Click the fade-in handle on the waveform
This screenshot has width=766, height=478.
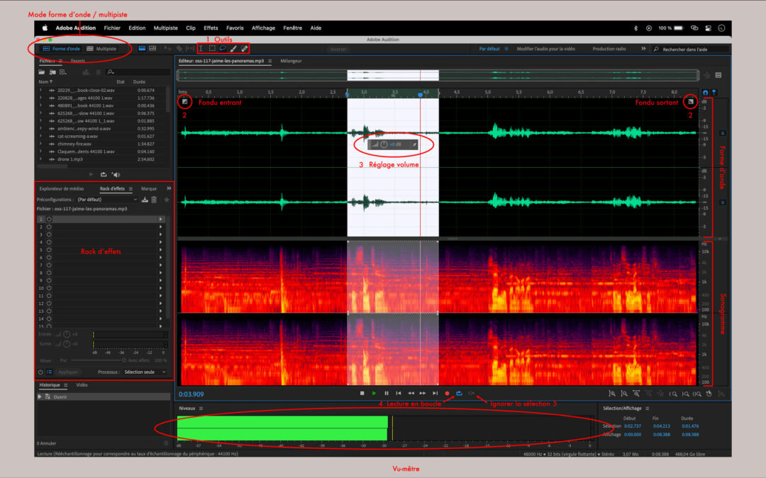(184, 102)
